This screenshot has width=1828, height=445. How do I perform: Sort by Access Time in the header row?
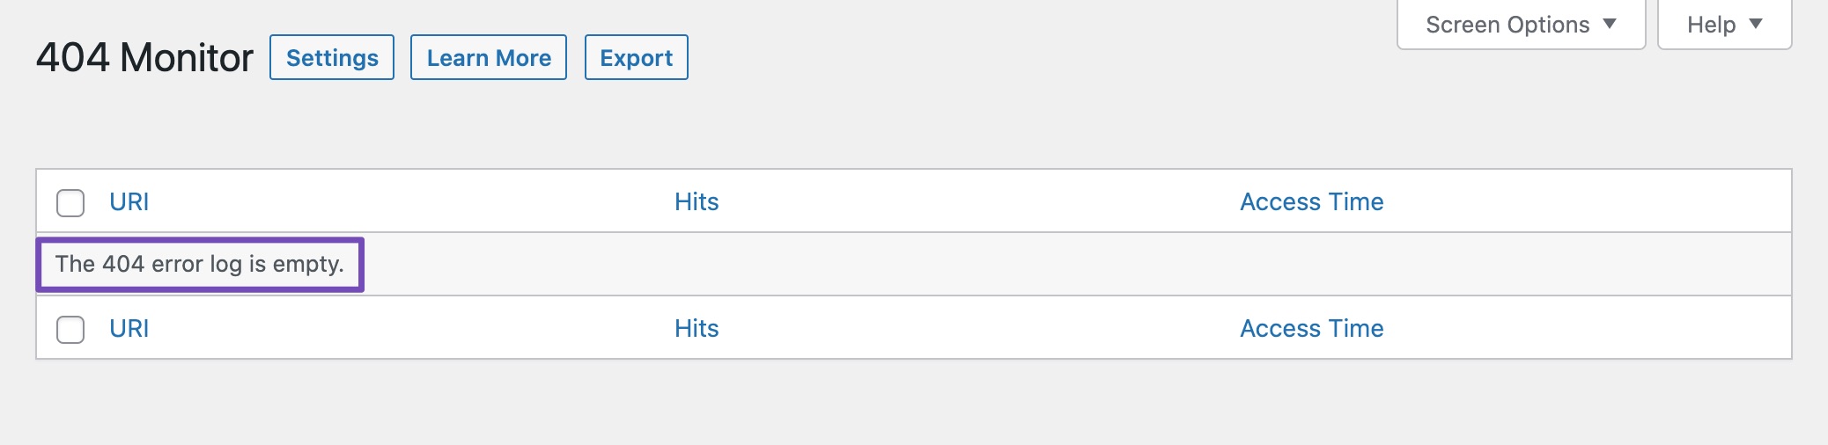tap(1312, 201)
